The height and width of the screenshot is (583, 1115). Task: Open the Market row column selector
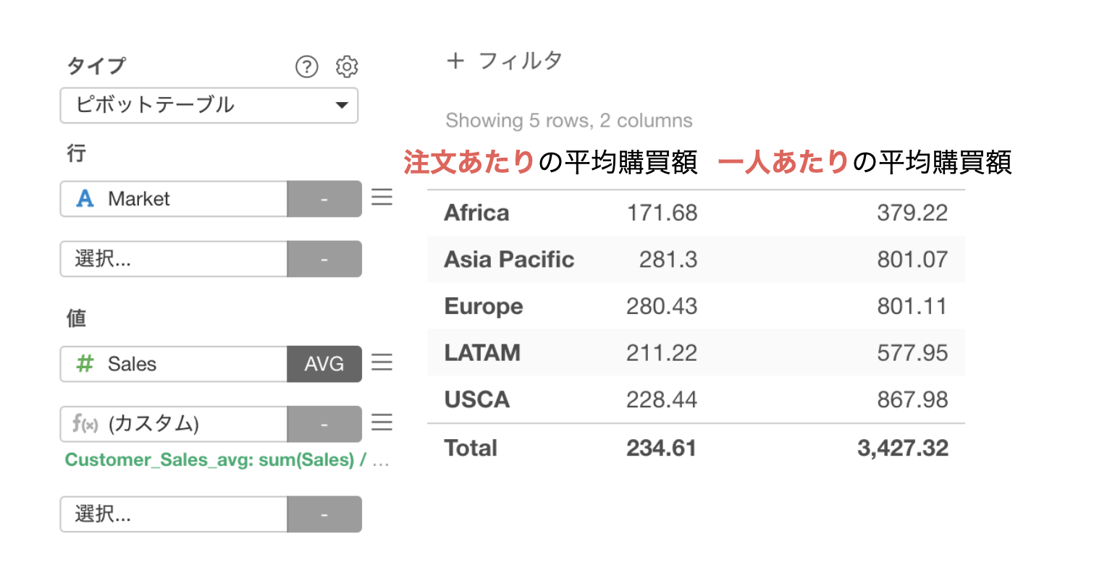(x=174, y=199)
